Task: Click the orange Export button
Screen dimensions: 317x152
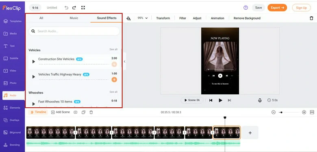Action: coord(277,8)
